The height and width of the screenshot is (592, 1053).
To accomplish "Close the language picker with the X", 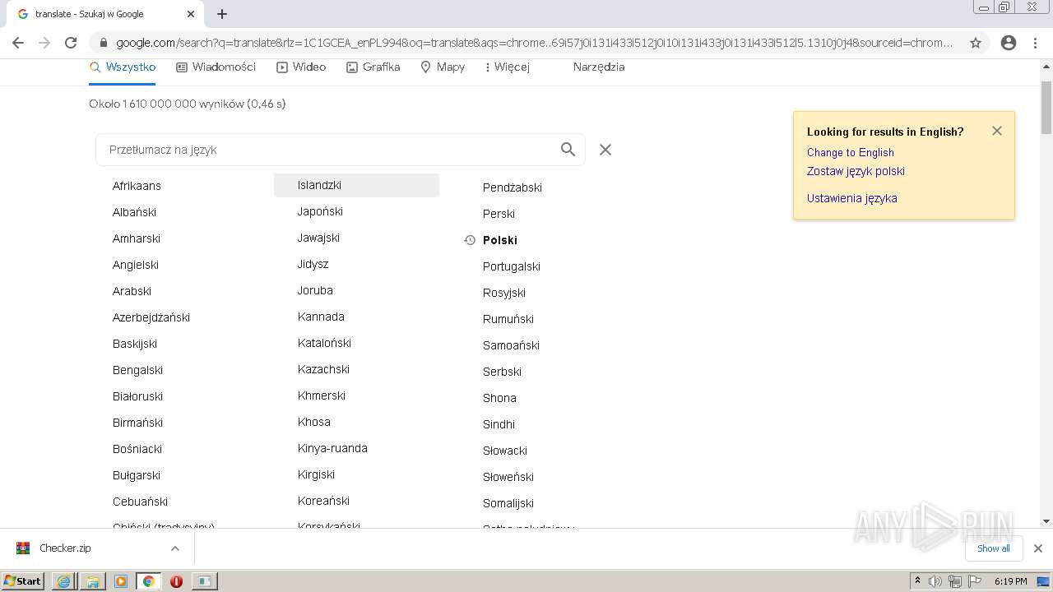I will click(x=605, y=150).
